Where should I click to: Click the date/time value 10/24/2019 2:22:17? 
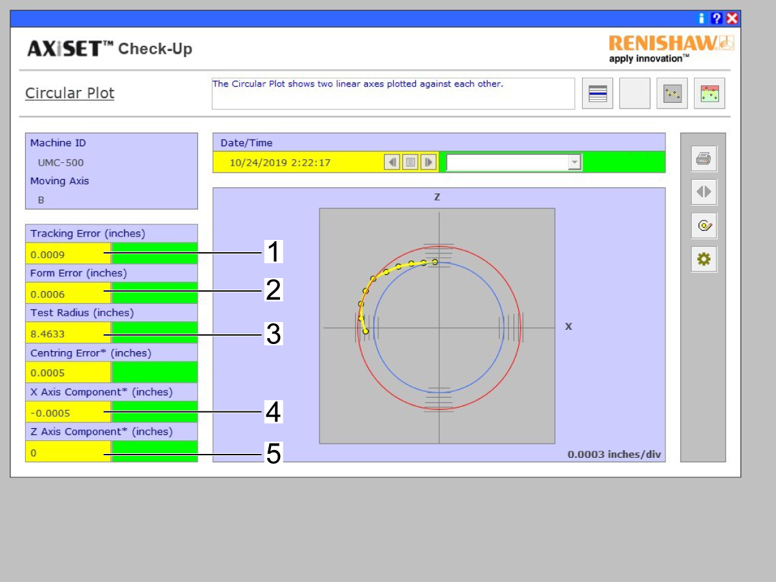[280, 162]
